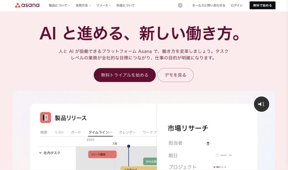Toggle the video sound speaker button
This screenshot has width=288, height=170.
click(261, 104)
